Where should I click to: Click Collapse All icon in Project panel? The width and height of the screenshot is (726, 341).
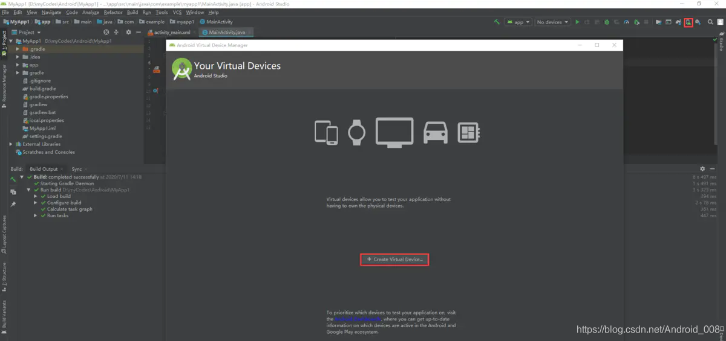coord(117,32)
